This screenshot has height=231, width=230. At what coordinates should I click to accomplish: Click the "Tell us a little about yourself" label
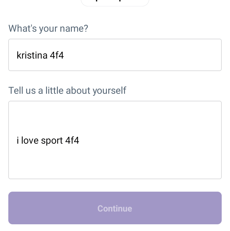[67, 91]
